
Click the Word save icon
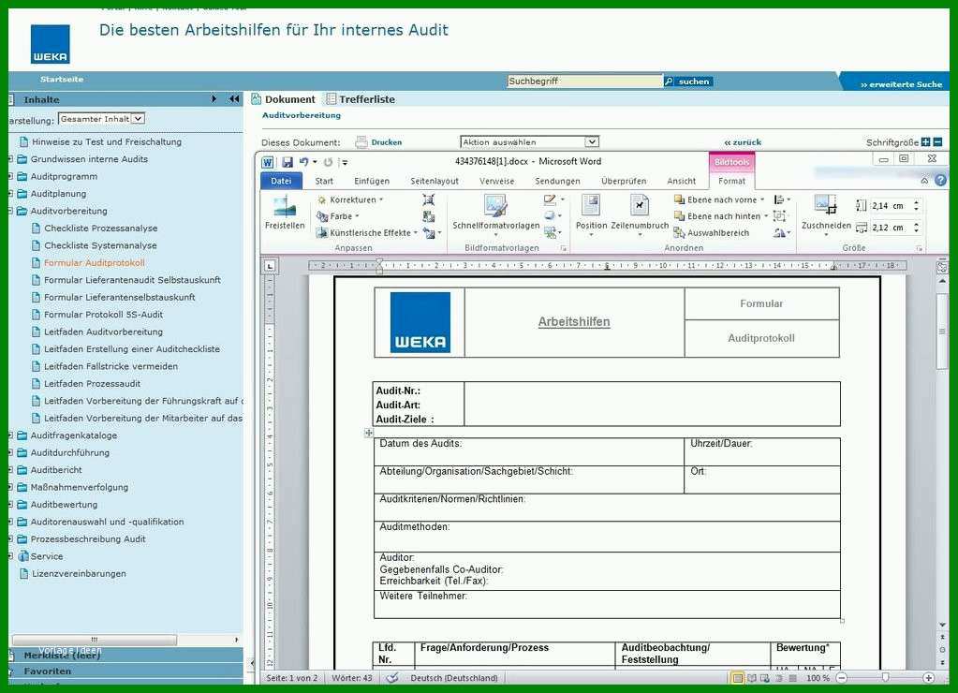tap(287, 162)
